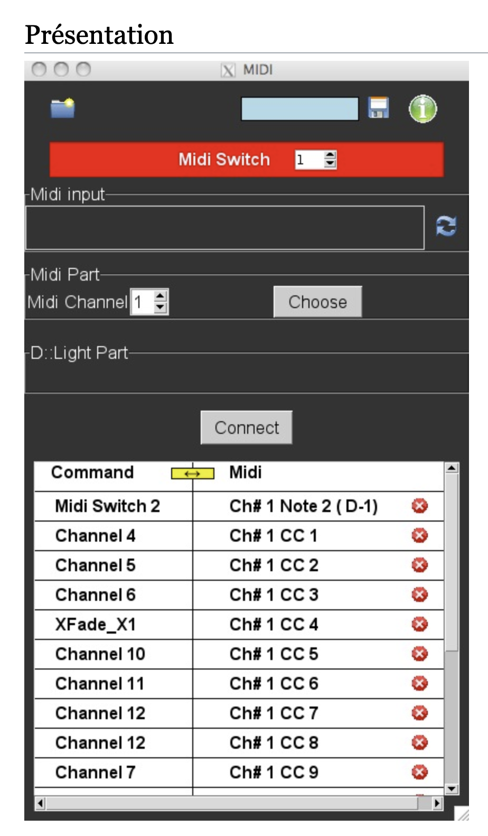Click the light blue name field
Screen dimensions: 488x836
pos(299,109)
